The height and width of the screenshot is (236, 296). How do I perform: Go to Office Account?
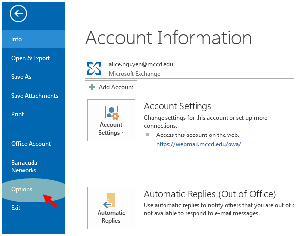31,144
